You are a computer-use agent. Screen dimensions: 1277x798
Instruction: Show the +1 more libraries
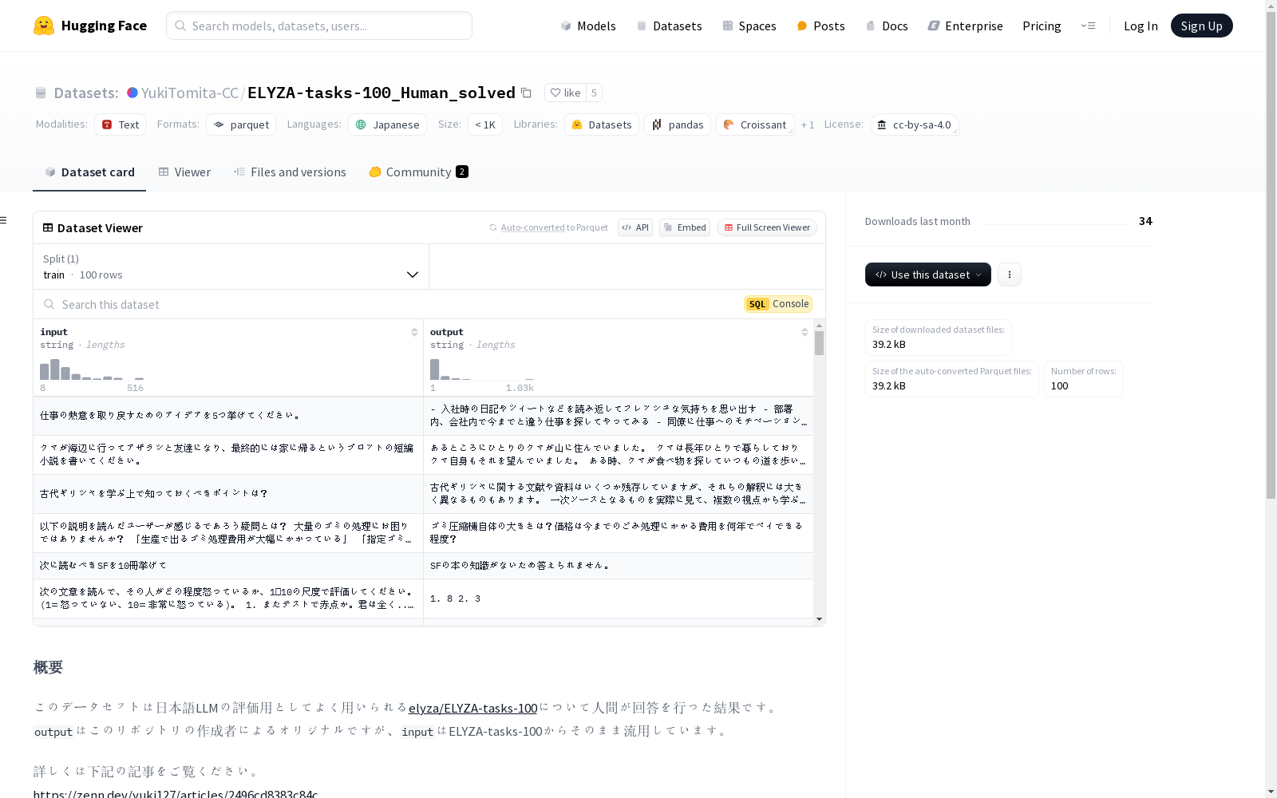tap(808, 124)
